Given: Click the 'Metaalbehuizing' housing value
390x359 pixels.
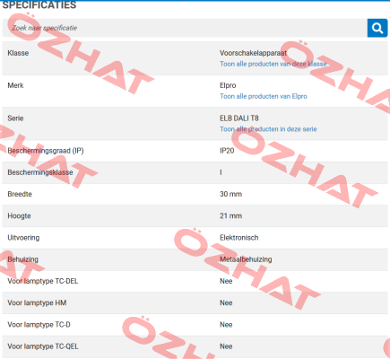Looking at the screenshot, I should pyautogui.click(x=246, y=259).
